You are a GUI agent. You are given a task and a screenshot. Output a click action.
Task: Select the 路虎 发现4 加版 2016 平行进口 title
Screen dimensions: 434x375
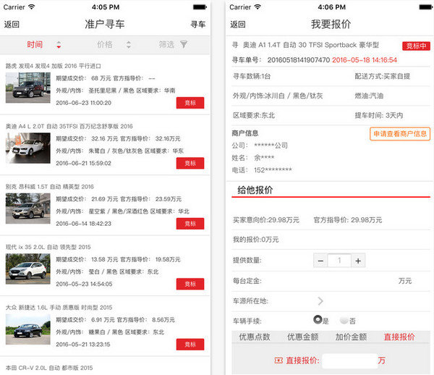point(53,66)
